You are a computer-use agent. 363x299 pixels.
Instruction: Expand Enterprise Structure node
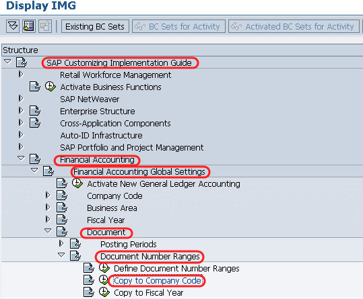(21, 111)
